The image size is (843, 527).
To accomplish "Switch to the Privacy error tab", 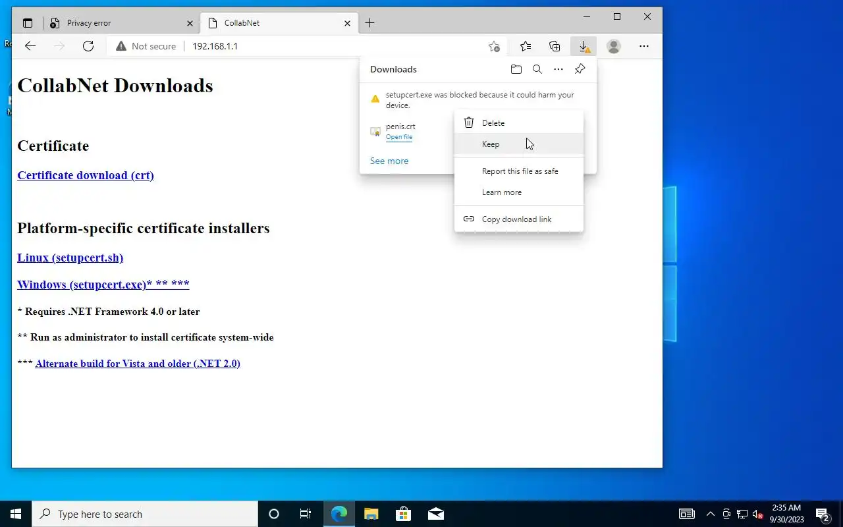I will point(121,23).
